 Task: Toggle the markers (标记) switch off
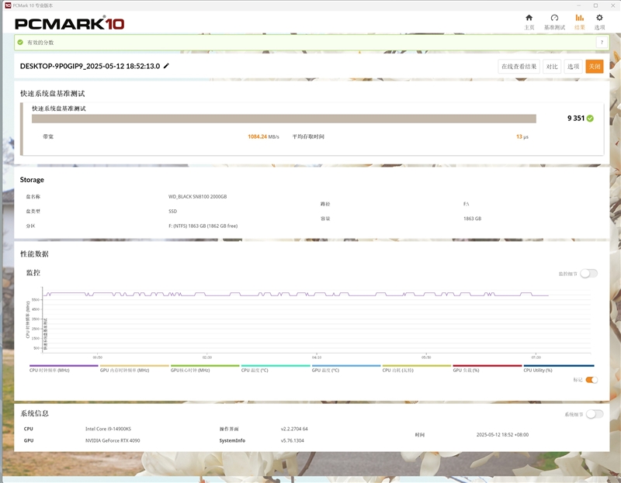tap(592, 380)
